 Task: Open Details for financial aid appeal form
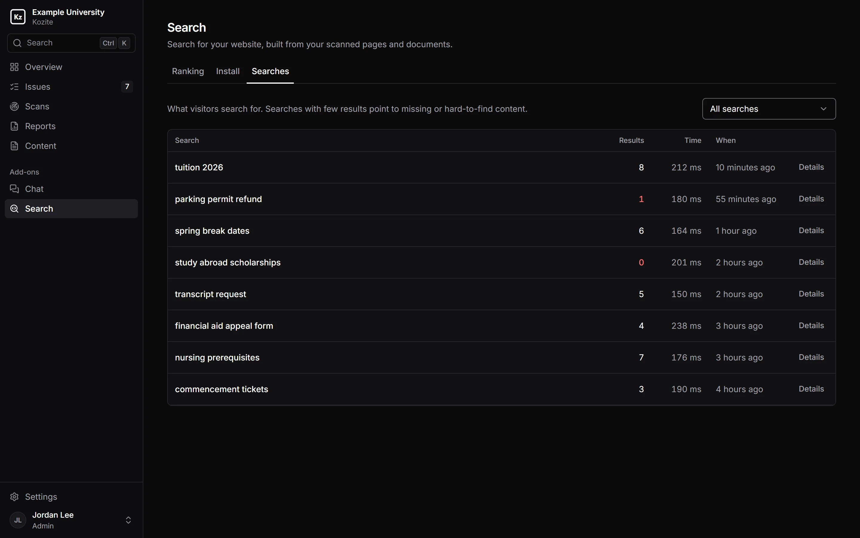tap(811, 325)
